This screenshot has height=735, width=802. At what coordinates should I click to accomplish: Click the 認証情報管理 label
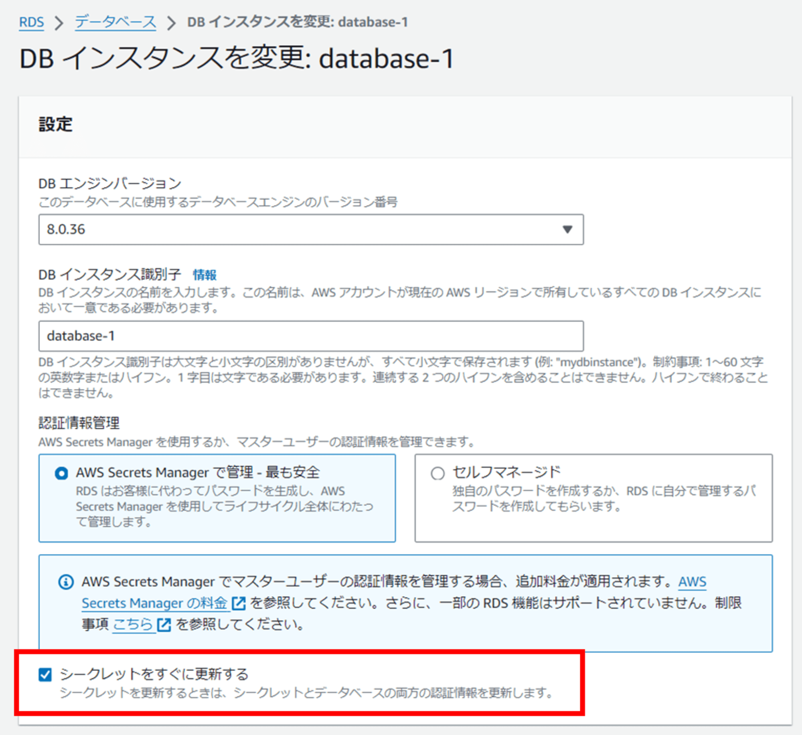[x=79, y=423]
